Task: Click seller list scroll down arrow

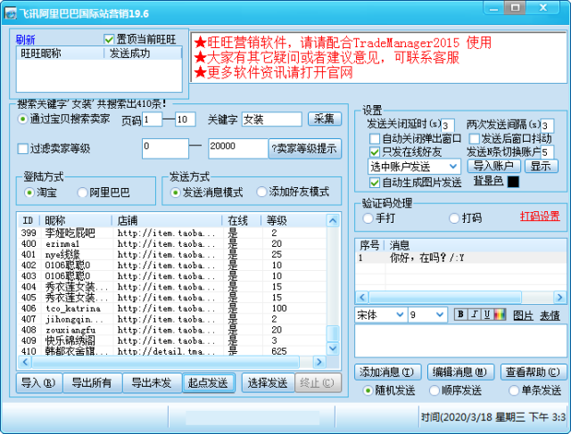Action: [333, 348]
